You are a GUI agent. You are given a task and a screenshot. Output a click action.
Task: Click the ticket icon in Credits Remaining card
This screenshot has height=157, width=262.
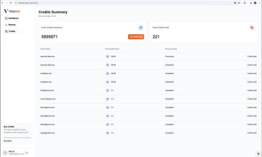click(x=141, y=28)
